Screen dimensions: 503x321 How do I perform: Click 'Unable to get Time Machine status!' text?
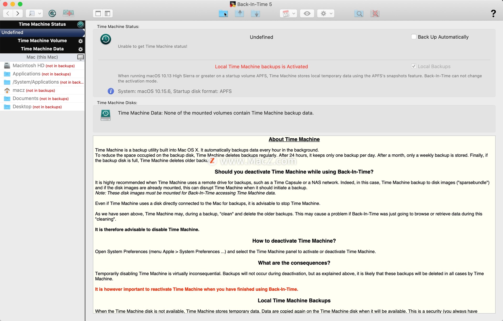pos(152,46)
